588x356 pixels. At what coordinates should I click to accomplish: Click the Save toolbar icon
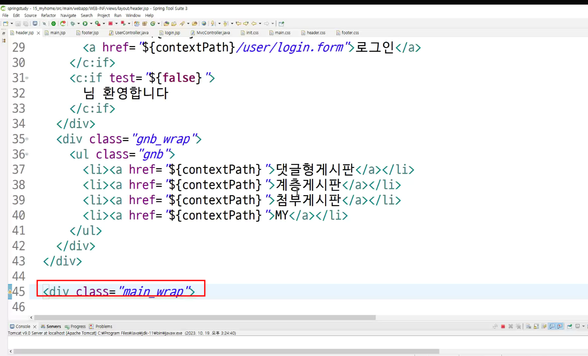(18, 23)
